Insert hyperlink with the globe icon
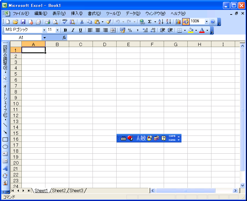The image size is (247, 201). (142, 22)
